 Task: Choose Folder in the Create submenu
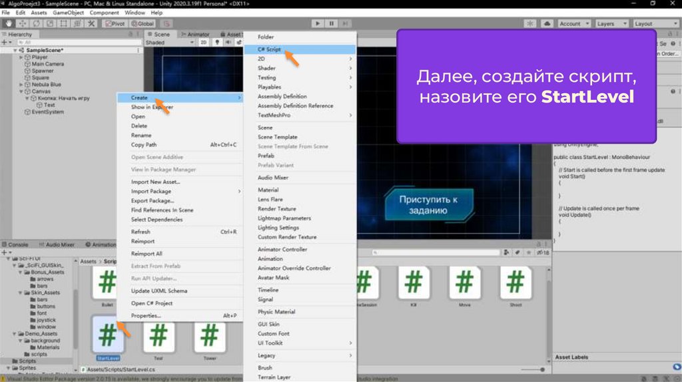click(300, 37)
